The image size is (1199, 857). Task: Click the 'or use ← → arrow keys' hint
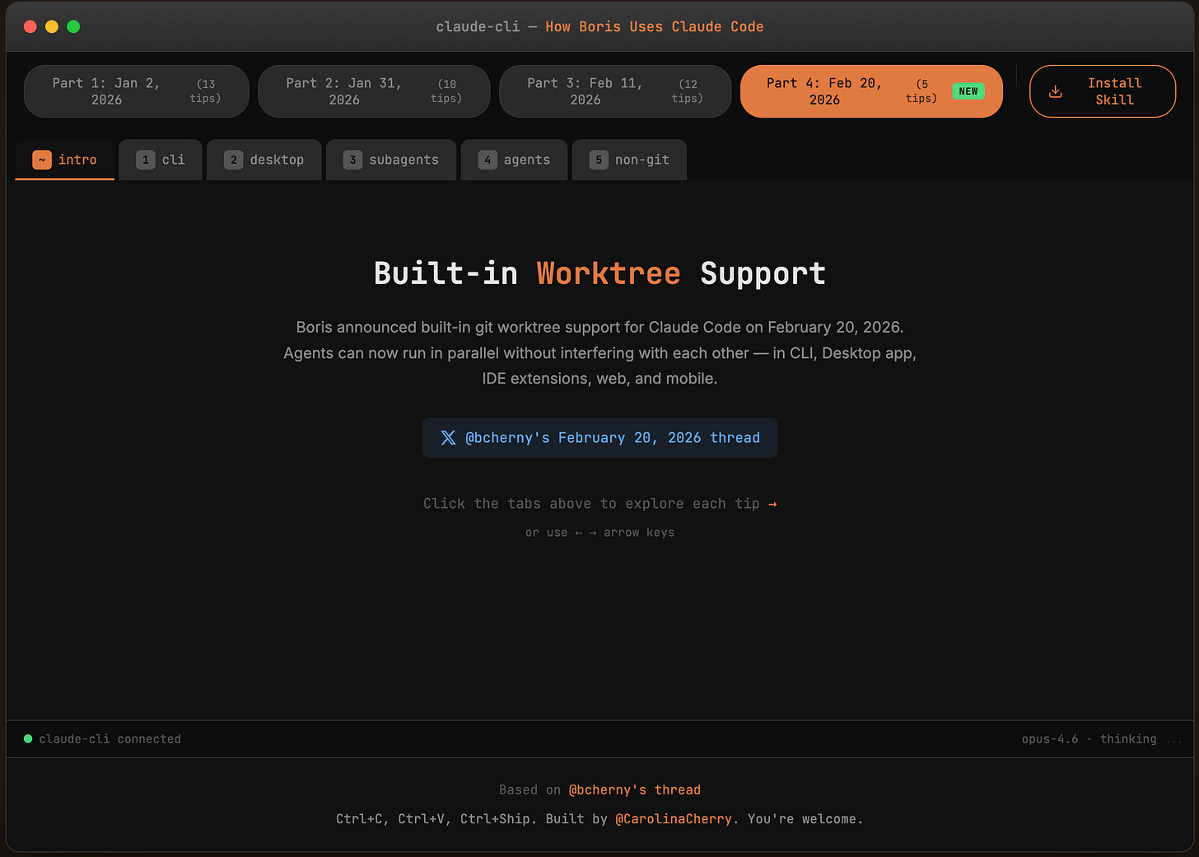click(x=599, y=533)
